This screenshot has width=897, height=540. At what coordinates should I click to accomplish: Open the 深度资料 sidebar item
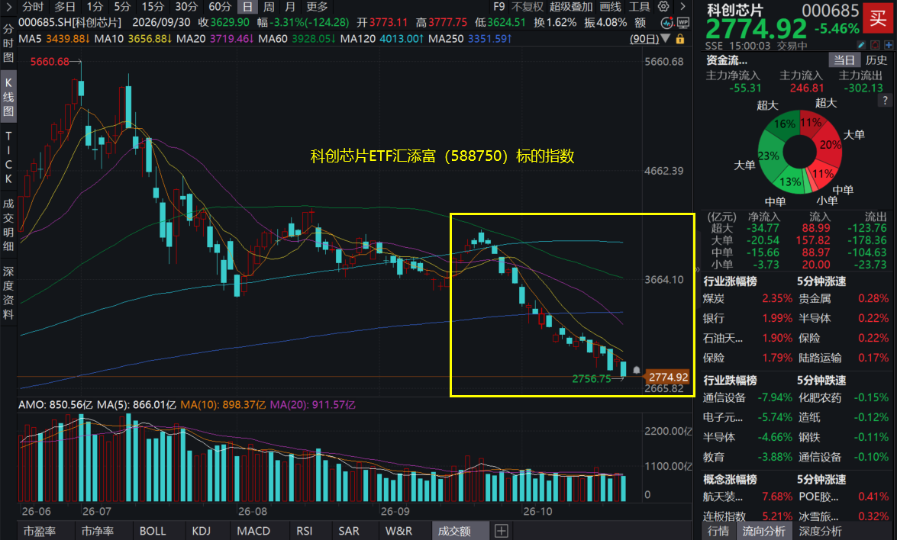(8, 293)
